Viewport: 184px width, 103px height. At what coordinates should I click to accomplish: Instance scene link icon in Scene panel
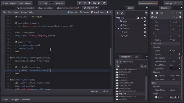pyautogui.click(x=122, y=13)
